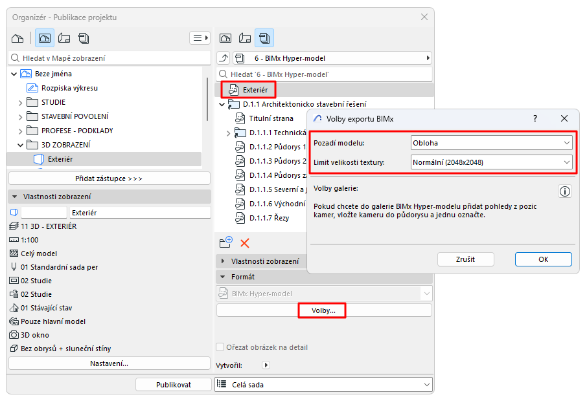Click left tree vertical scrollbar
The image size is (587, 399).
[x=207, y=99]
